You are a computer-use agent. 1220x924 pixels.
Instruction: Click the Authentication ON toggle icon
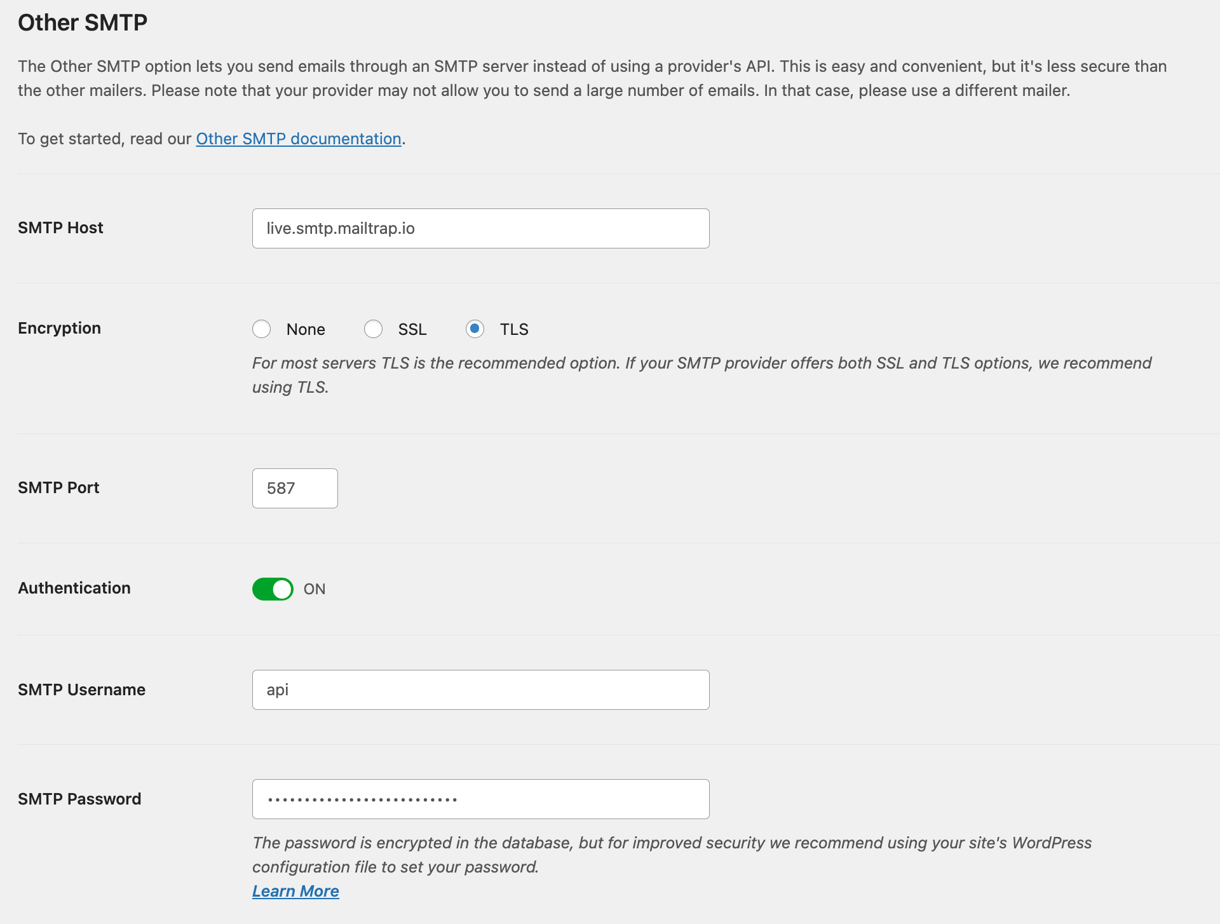[x=272, y=589]
